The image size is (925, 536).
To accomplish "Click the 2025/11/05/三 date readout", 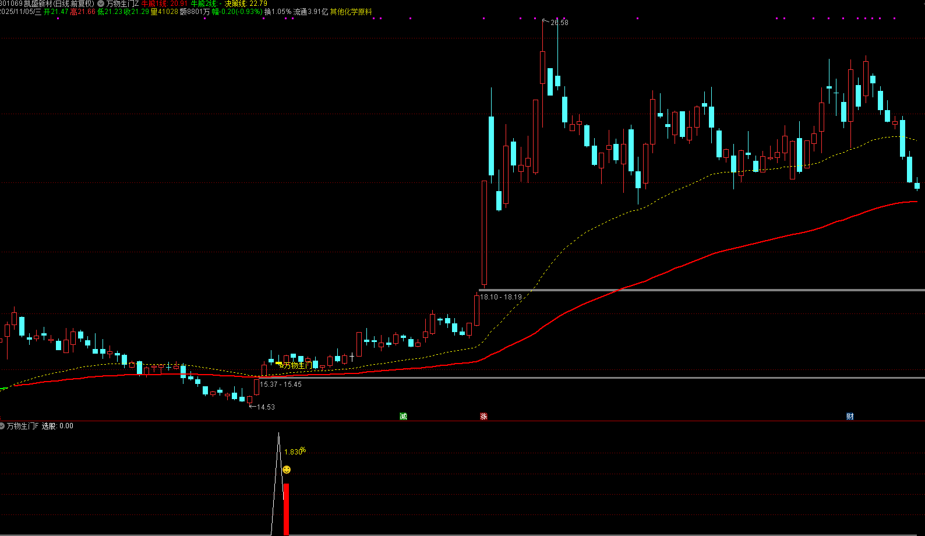I will pyautogui.click(x=21, y=12).
